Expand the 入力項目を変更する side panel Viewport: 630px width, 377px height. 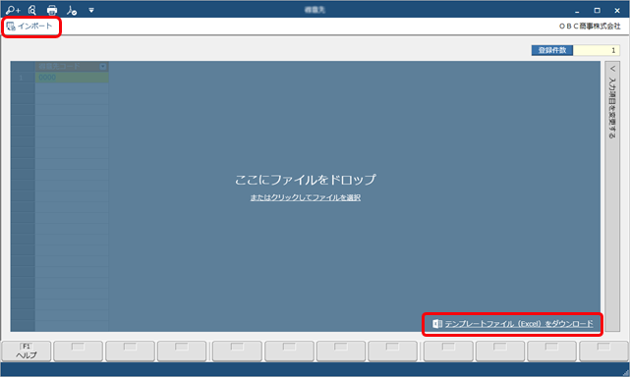612,196
